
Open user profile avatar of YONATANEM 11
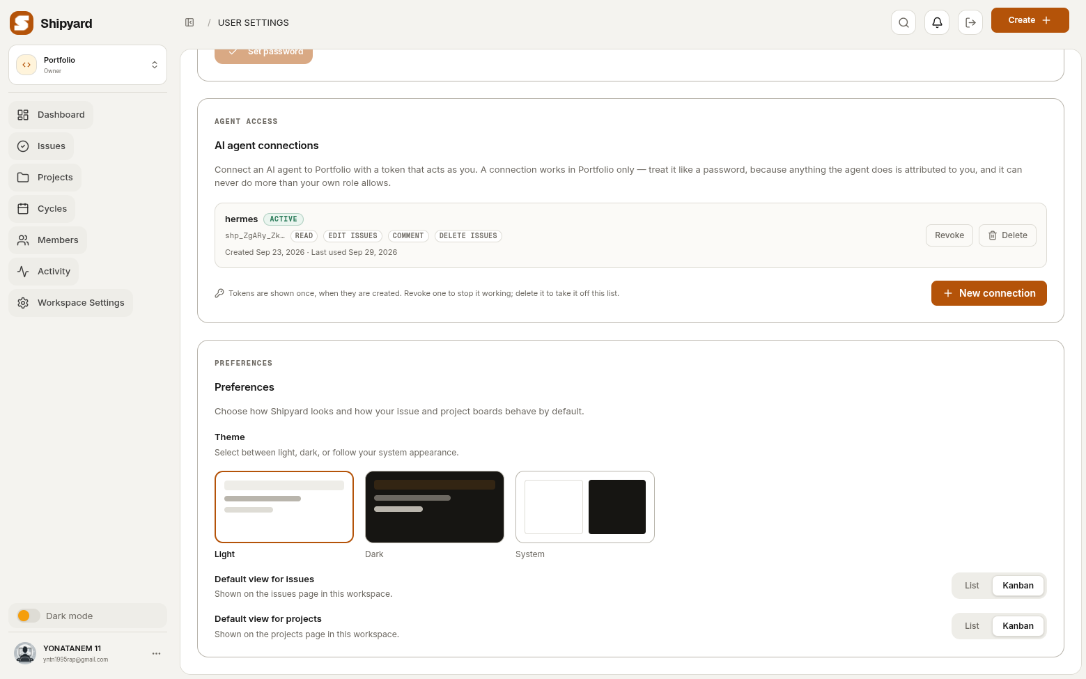(x=25, y=653)
